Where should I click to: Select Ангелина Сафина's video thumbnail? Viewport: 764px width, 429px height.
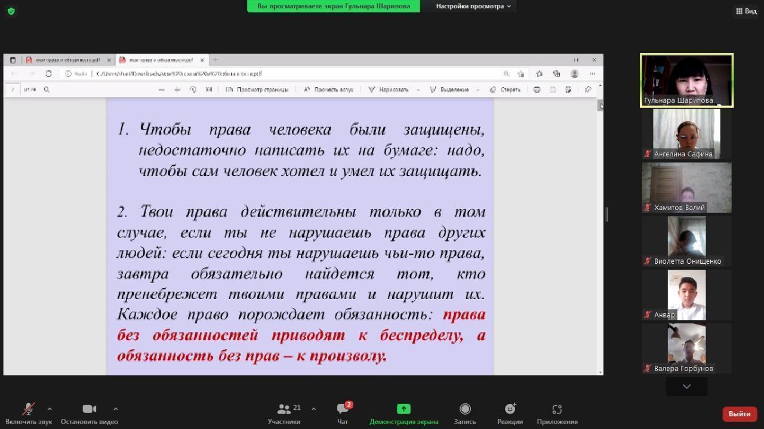click(686, 134)
